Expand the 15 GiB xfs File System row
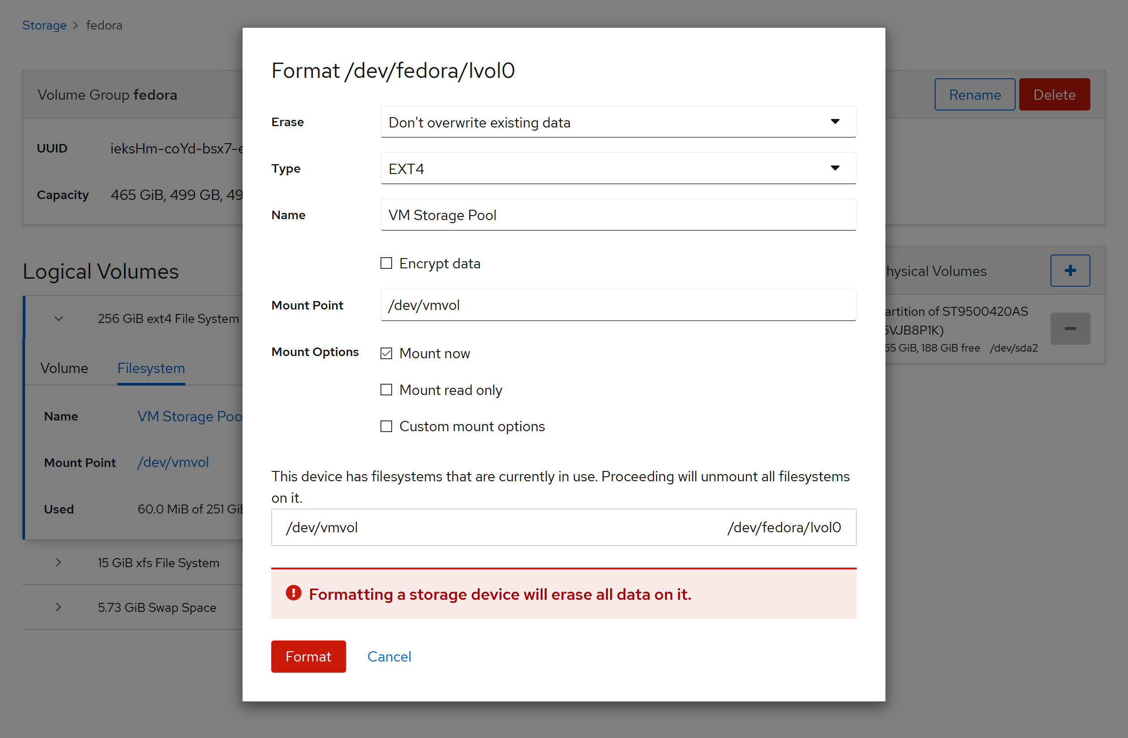1128x738 pixels. [x=58, y=563]
